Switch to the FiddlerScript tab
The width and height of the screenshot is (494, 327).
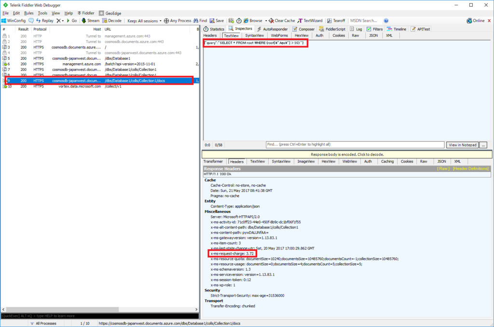pyautogui.click(x=332, y=29)
